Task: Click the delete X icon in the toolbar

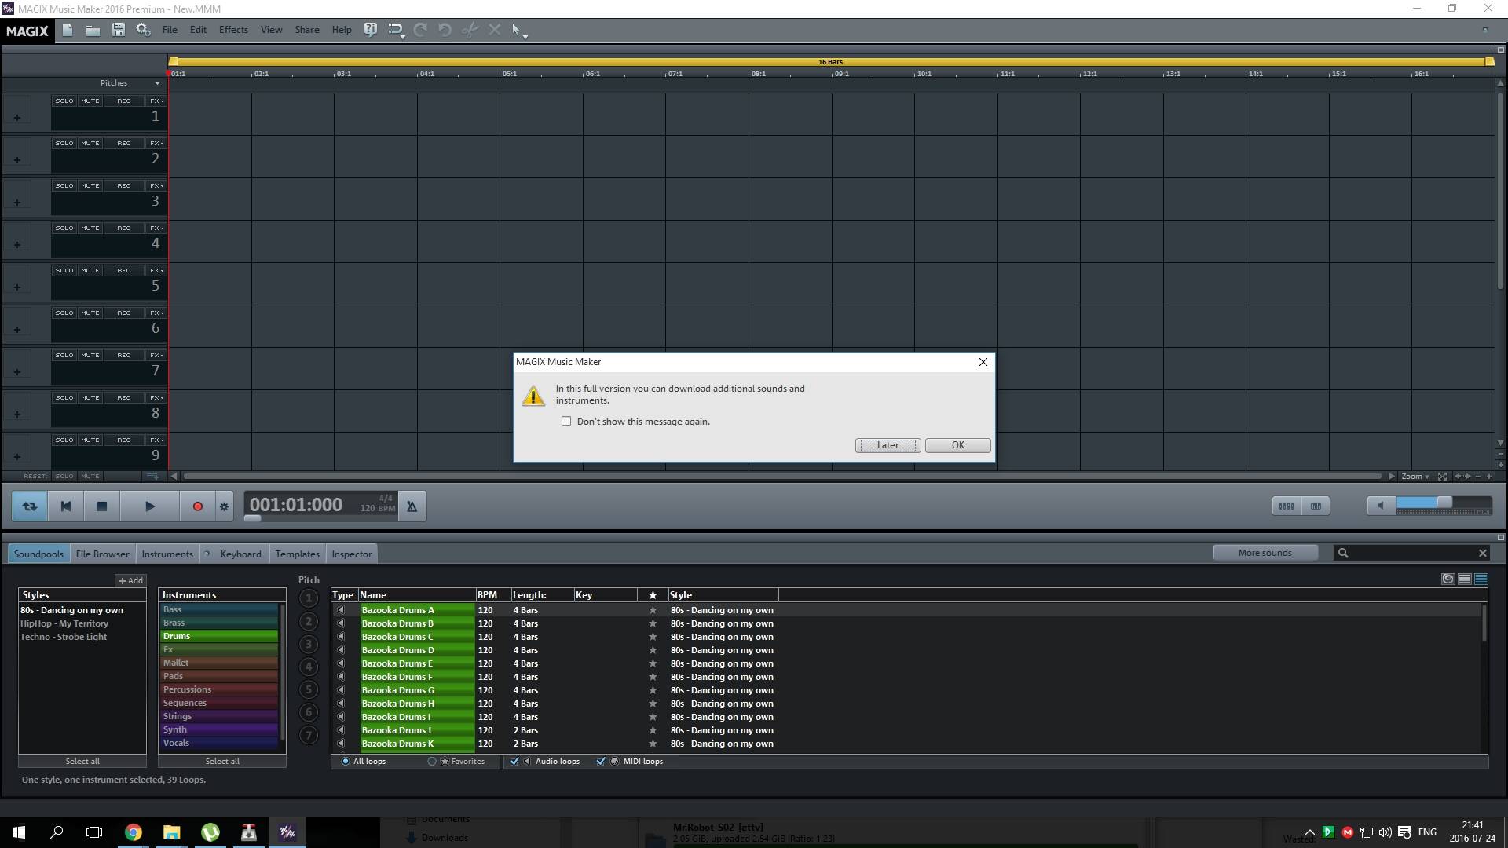Action: click(494, 30)
